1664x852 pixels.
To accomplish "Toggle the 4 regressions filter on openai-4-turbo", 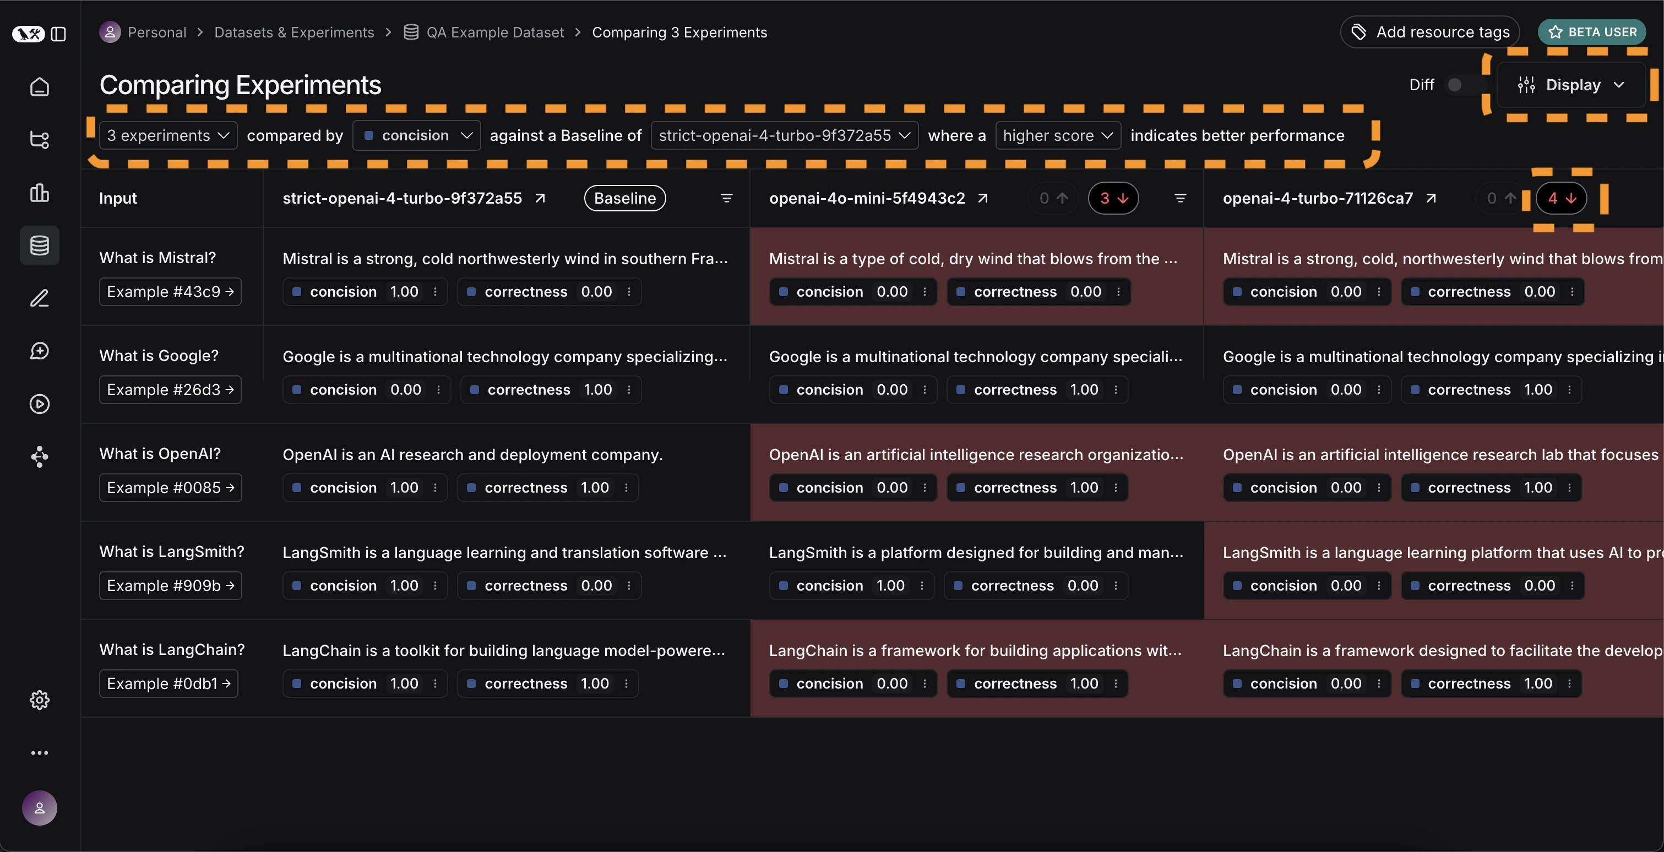I will [1562, 198].
